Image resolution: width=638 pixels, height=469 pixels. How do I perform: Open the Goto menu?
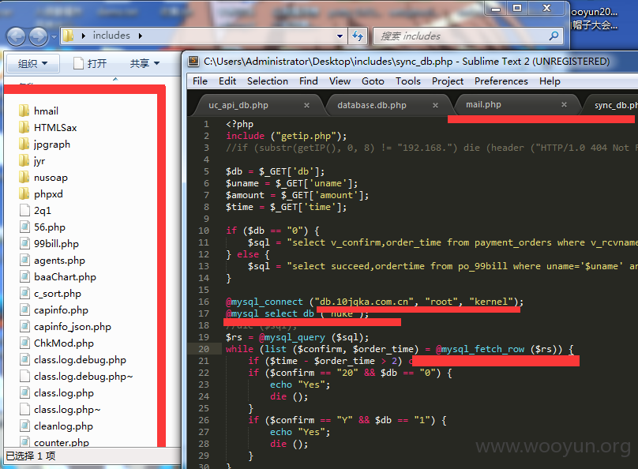(373, 81)
